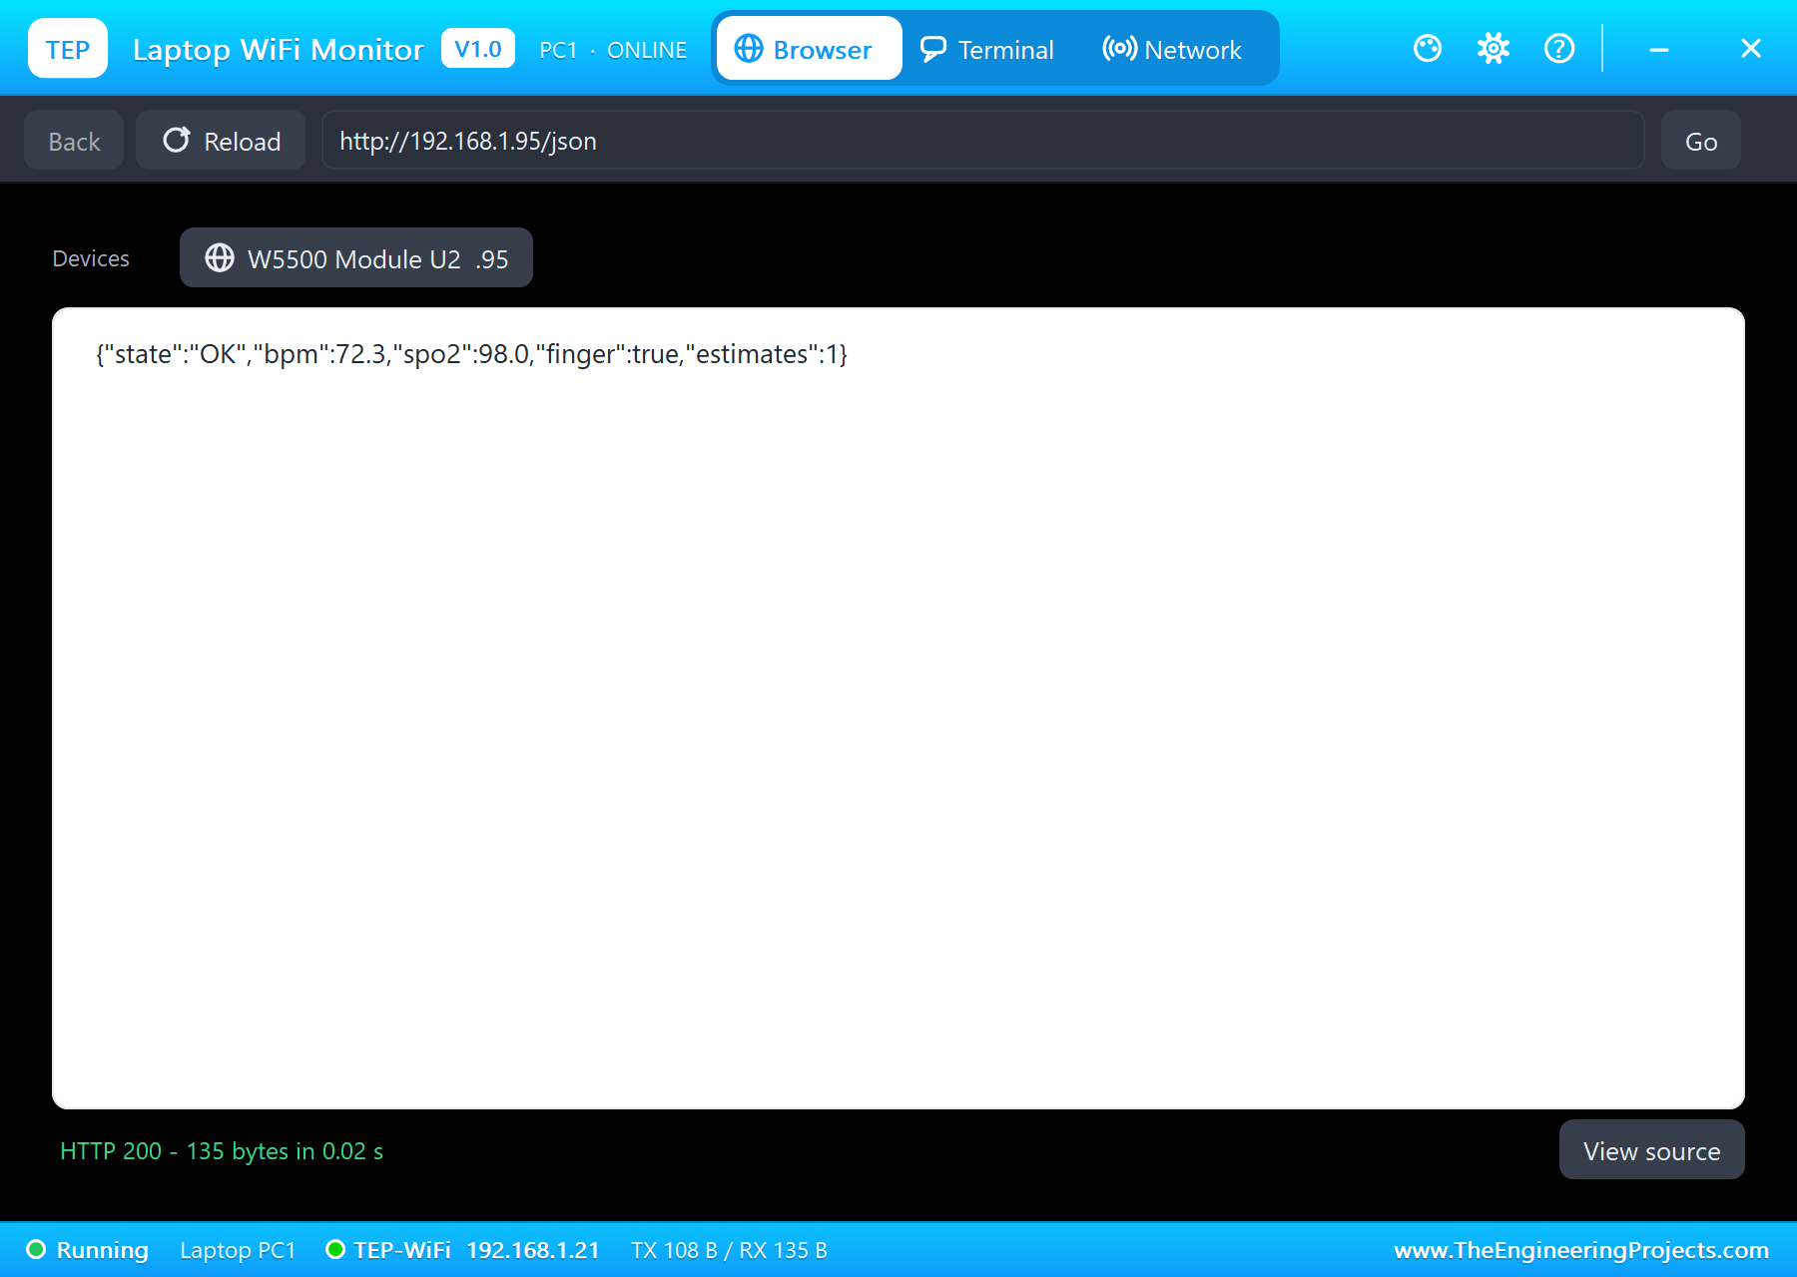
Task: Click the TEP logo badge
Action: (x=68, y=49)
